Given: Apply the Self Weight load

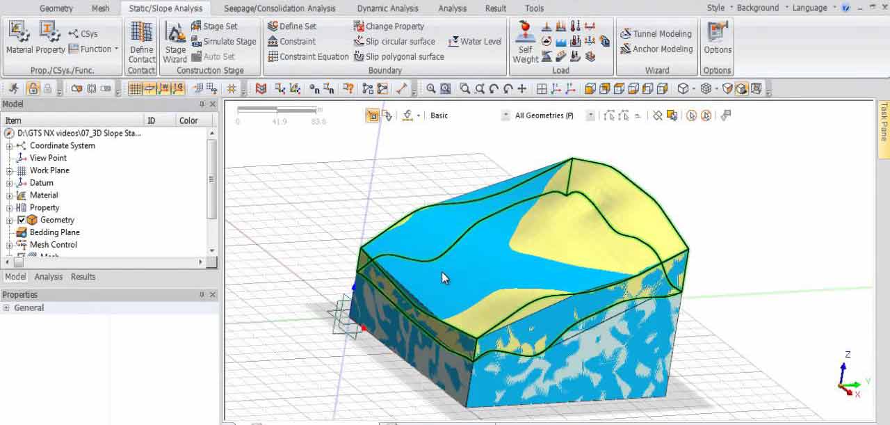Looking at the screenshot, I should click(525, 38).
